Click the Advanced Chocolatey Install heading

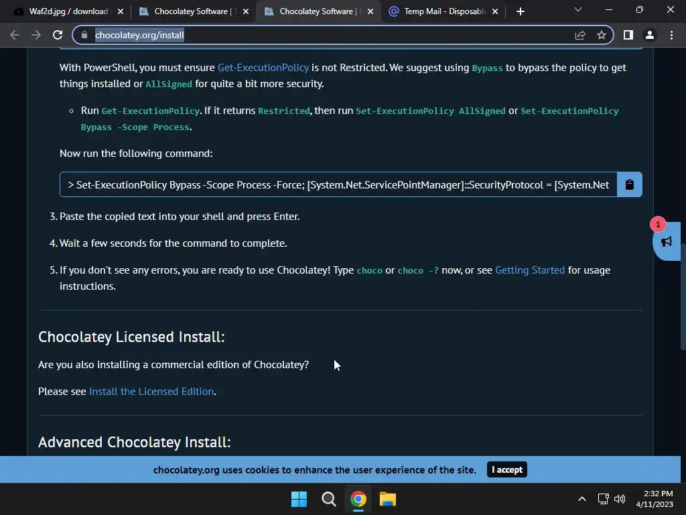pos(134,442)
